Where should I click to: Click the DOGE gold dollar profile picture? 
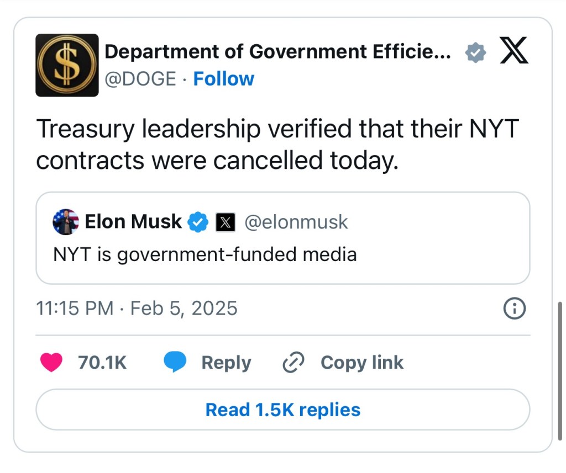[x=67, y=65]
